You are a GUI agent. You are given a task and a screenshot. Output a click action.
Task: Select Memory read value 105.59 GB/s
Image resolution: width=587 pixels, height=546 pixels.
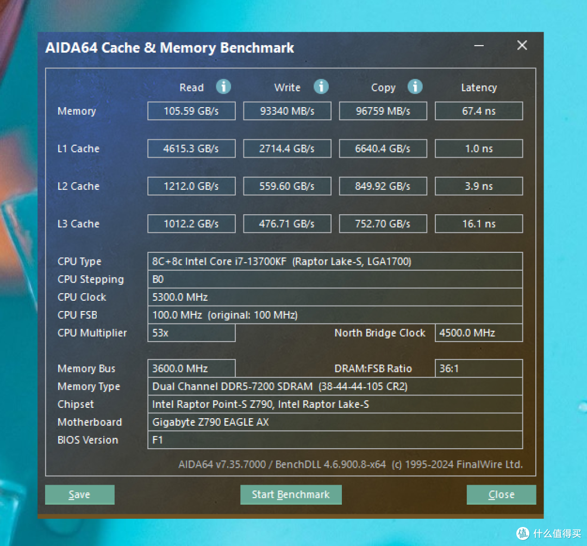tap(191, 111)
